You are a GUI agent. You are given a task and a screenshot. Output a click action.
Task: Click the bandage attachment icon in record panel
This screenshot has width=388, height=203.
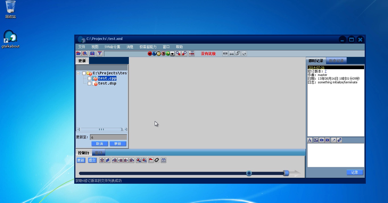340,140
